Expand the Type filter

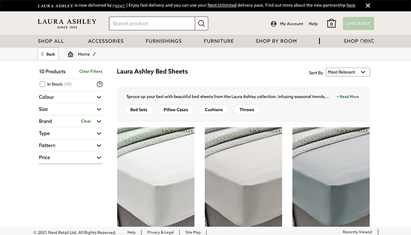70,133
